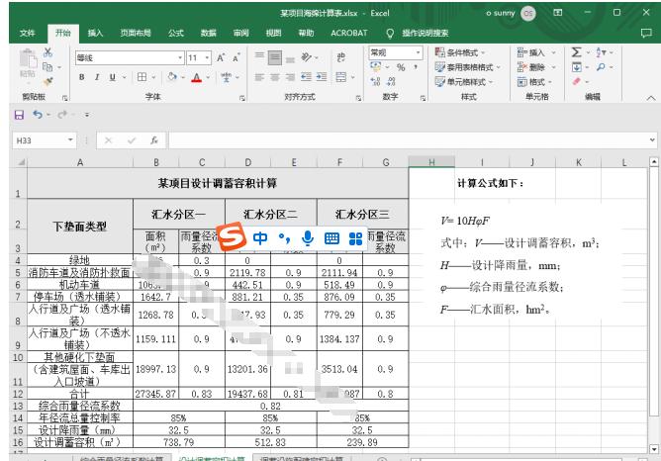Toggle middle vertical alignment
Image resolution: width=661 pixels, height=461 pixels.
coord(275,57)
